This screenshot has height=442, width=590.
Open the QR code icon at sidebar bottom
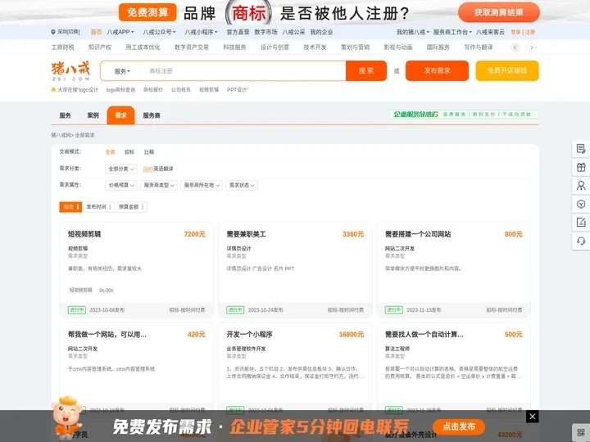click(x=581, y=433)
